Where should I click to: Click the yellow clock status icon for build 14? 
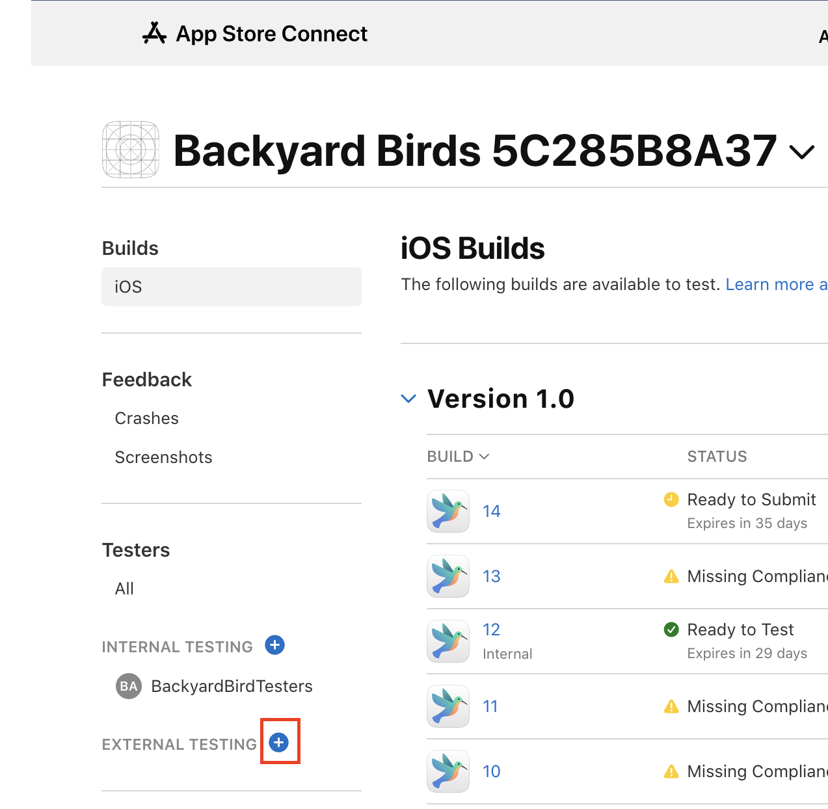tap(671, 499)
